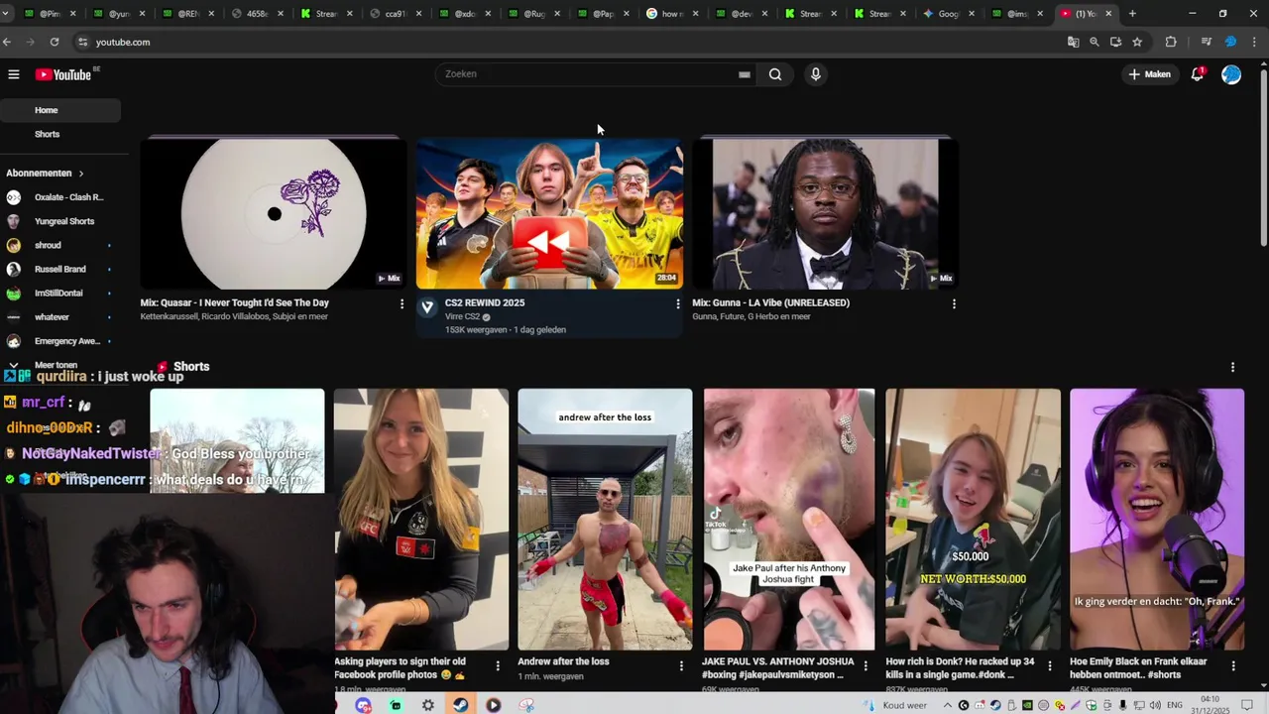This screenshot has height=714, width=1269.
Task: Expand Meer tonen in subscriptions
Action: 56,365
